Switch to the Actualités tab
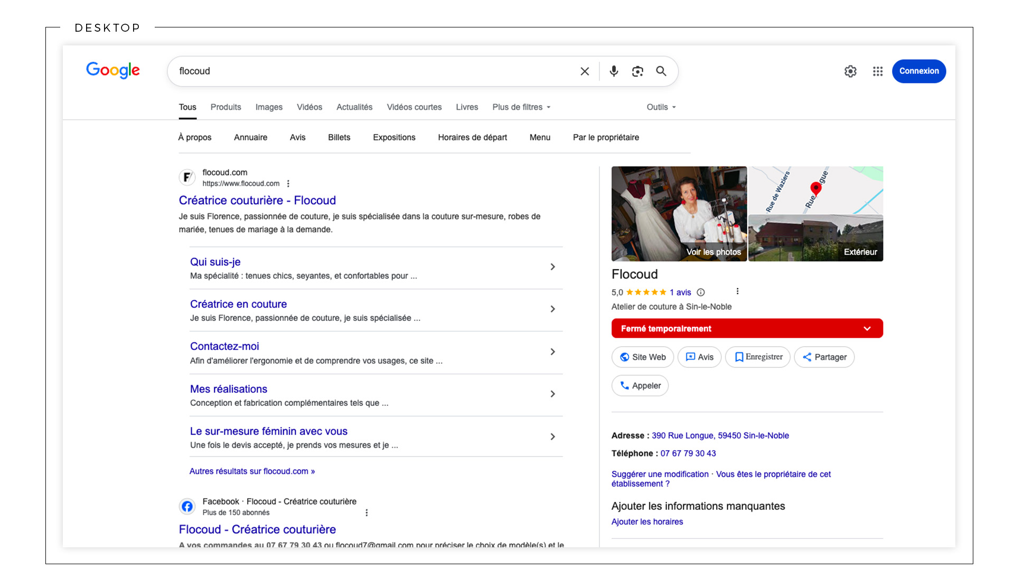 pos(354,107)
